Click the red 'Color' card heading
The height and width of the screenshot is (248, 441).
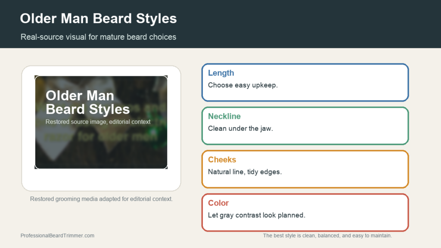click(x=218, y=203)
